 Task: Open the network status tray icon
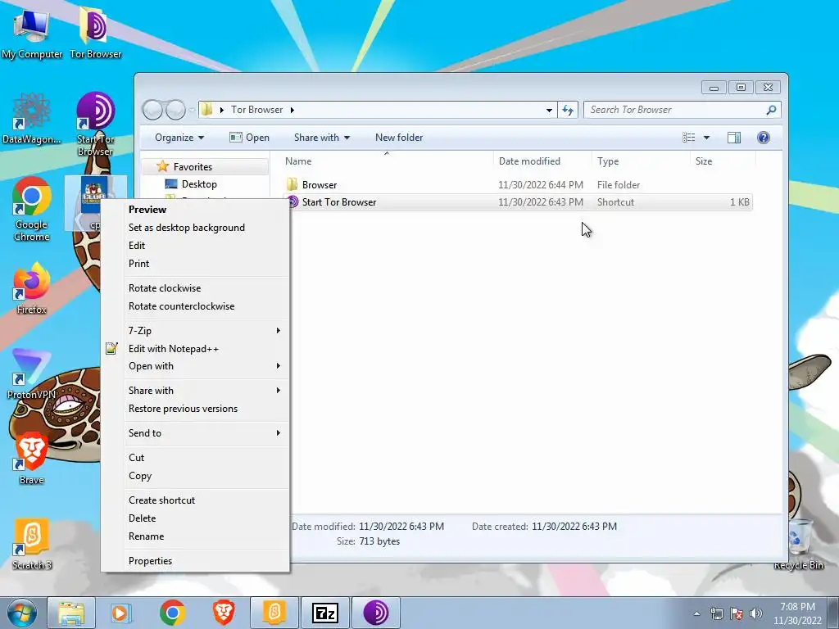716,613
